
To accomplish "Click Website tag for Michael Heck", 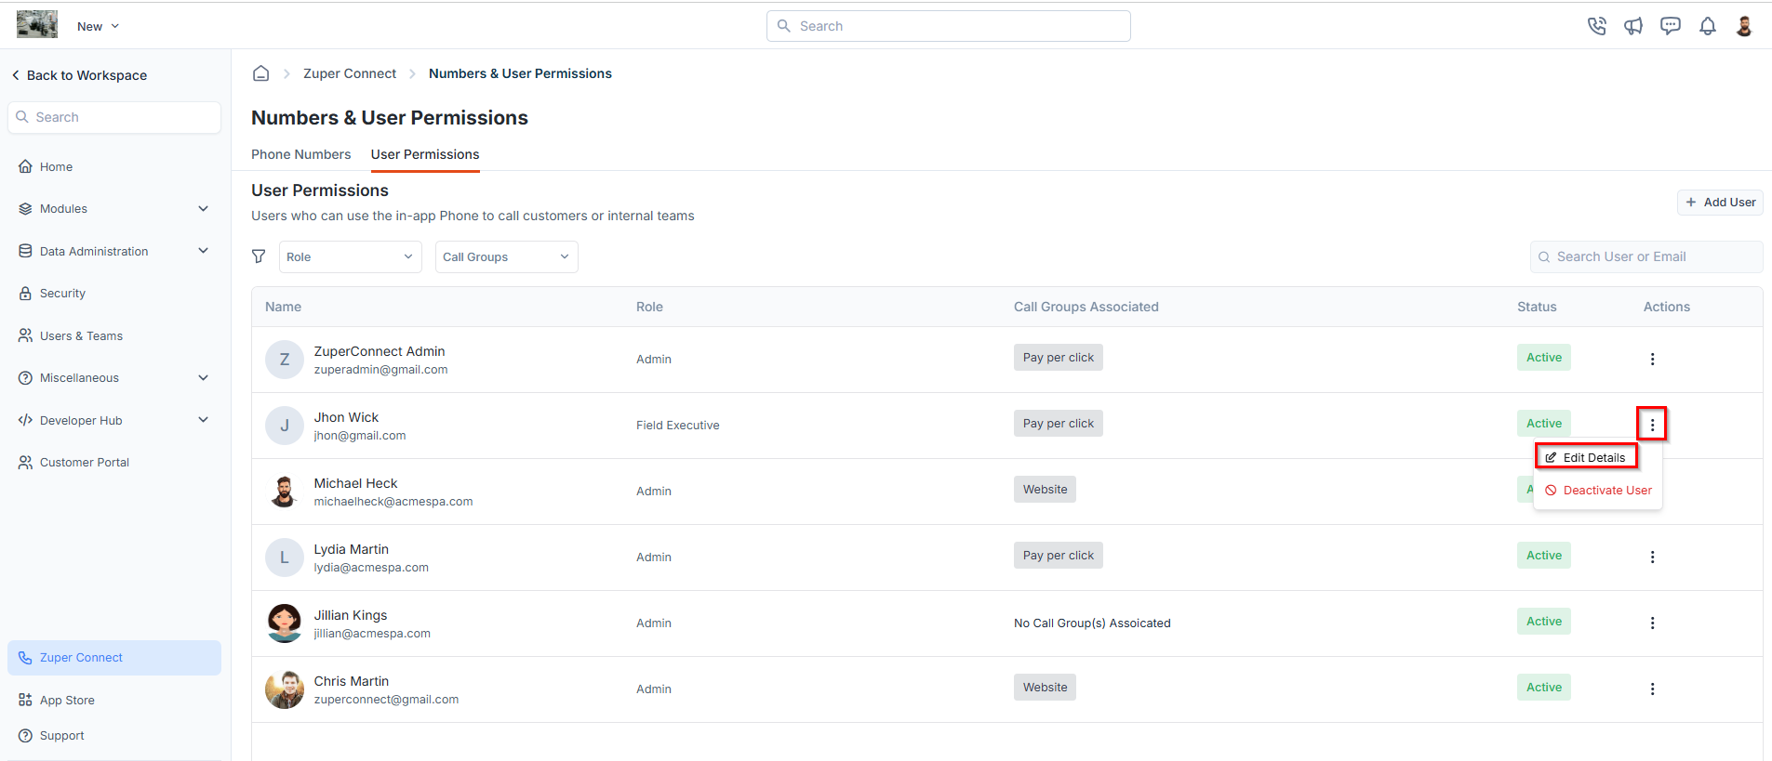I will pyautogui.click(x=1045, y=490).
